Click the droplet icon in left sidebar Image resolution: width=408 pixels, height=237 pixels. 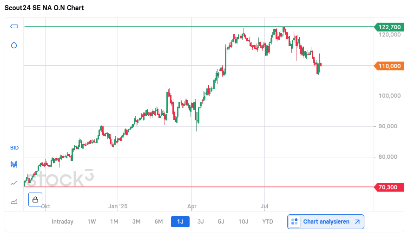click(x=14, y=45)
